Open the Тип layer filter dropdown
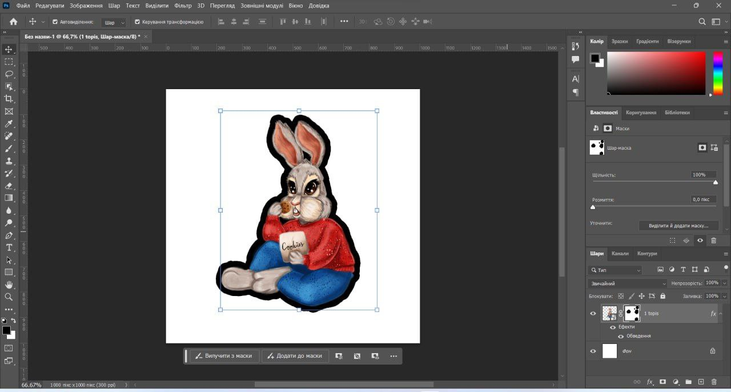The height and width of the screenshot is (392, 731). [616, 270]
